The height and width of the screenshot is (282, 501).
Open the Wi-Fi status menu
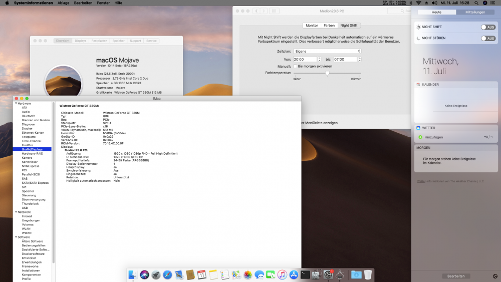[418, 3]
